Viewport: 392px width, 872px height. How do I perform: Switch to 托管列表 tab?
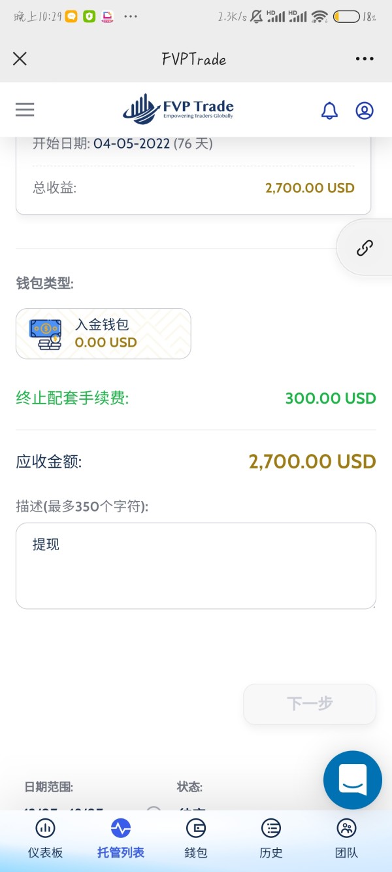121,838
